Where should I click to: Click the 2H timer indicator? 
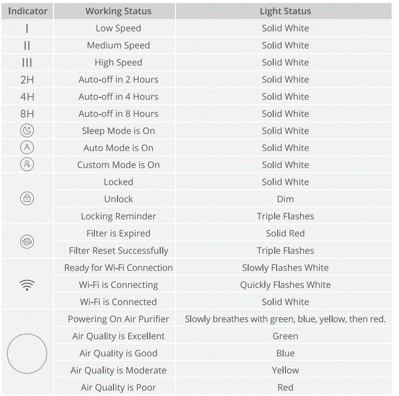pos(27,80)
